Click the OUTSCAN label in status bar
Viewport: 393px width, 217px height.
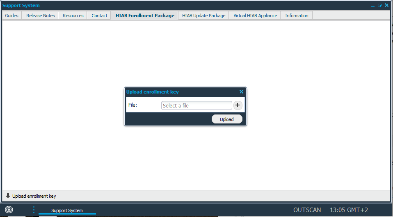[x=307, y=210]
